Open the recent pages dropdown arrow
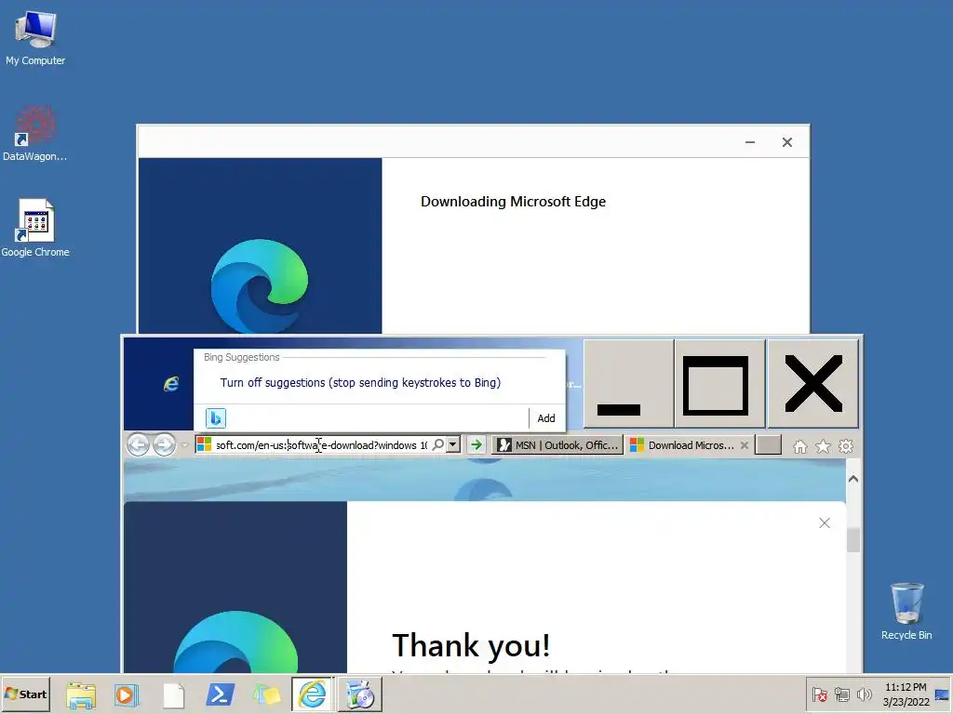 pos(184,445)
